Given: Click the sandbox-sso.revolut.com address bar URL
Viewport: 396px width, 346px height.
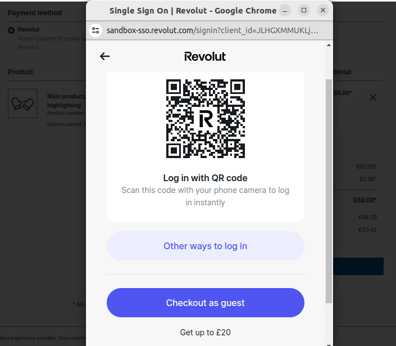Looking at the screenshot, I should click(212, 30).
